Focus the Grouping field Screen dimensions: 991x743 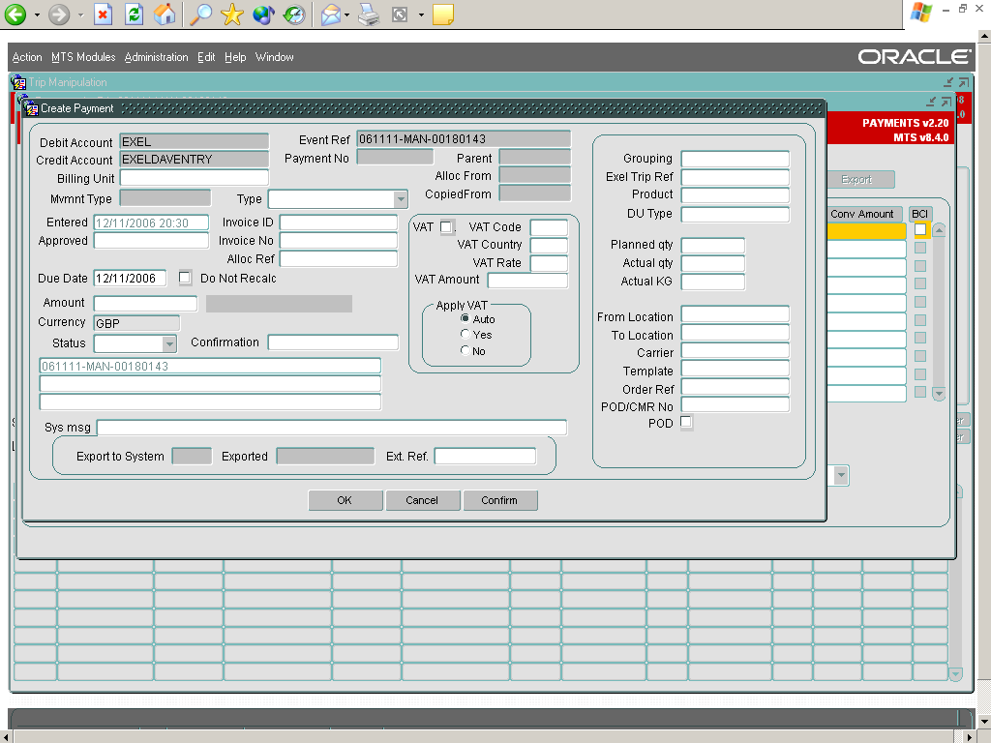click(736, 159)
